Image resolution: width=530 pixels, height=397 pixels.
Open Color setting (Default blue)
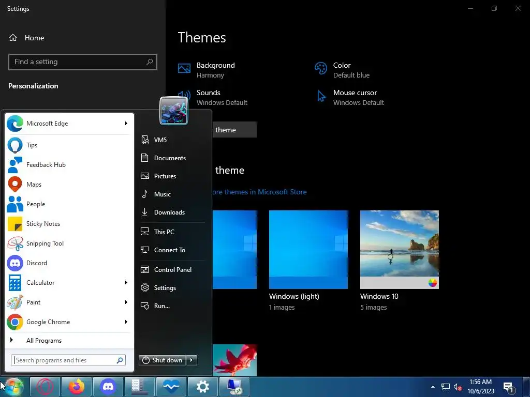tap(342, 70)
